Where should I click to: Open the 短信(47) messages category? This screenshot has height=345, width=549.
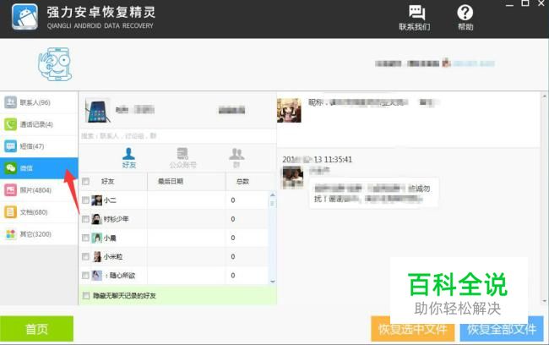click(x=39, y=146)
